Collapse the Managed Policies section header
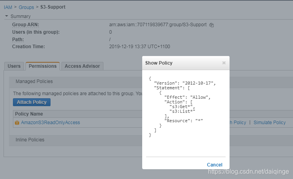This screenshot has height=179, width=293. click(34, 81)
